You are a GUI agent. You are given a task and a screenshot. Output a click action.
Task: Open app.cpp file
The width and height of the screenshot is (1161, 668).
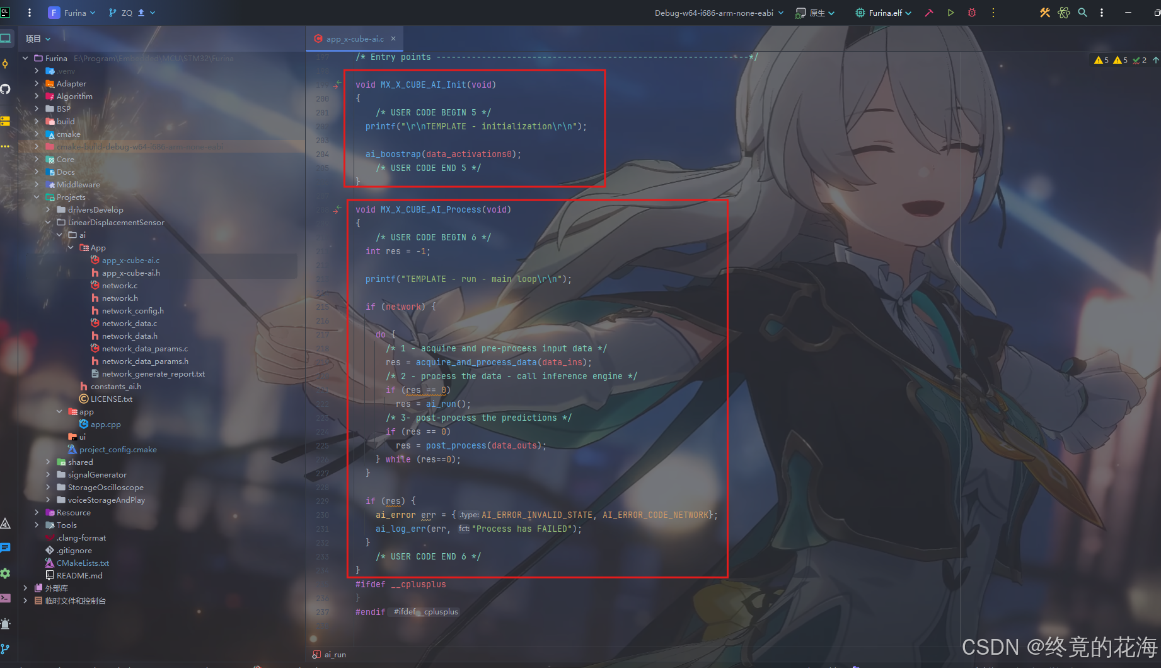click(106, 425)
